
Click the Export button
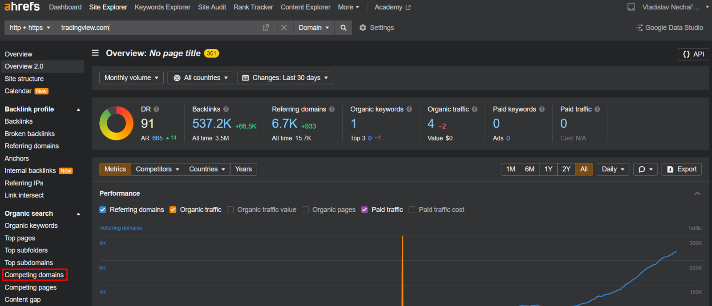pos(681,169)
